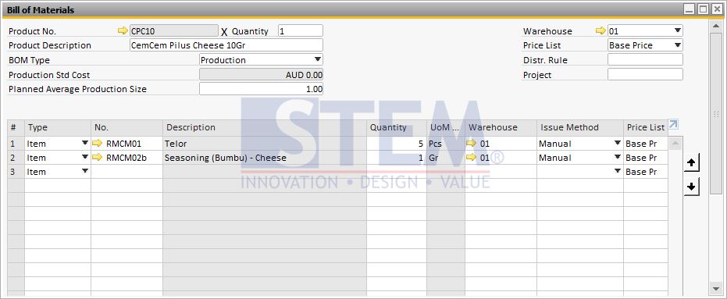Click the RMCM01 item number text
The image size is (727, 299).
[x=123, y=144]
